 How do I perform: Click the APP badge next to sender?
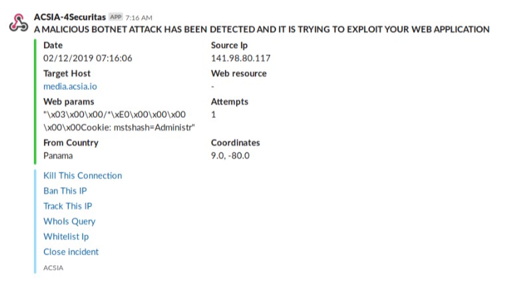click(116, 17)
